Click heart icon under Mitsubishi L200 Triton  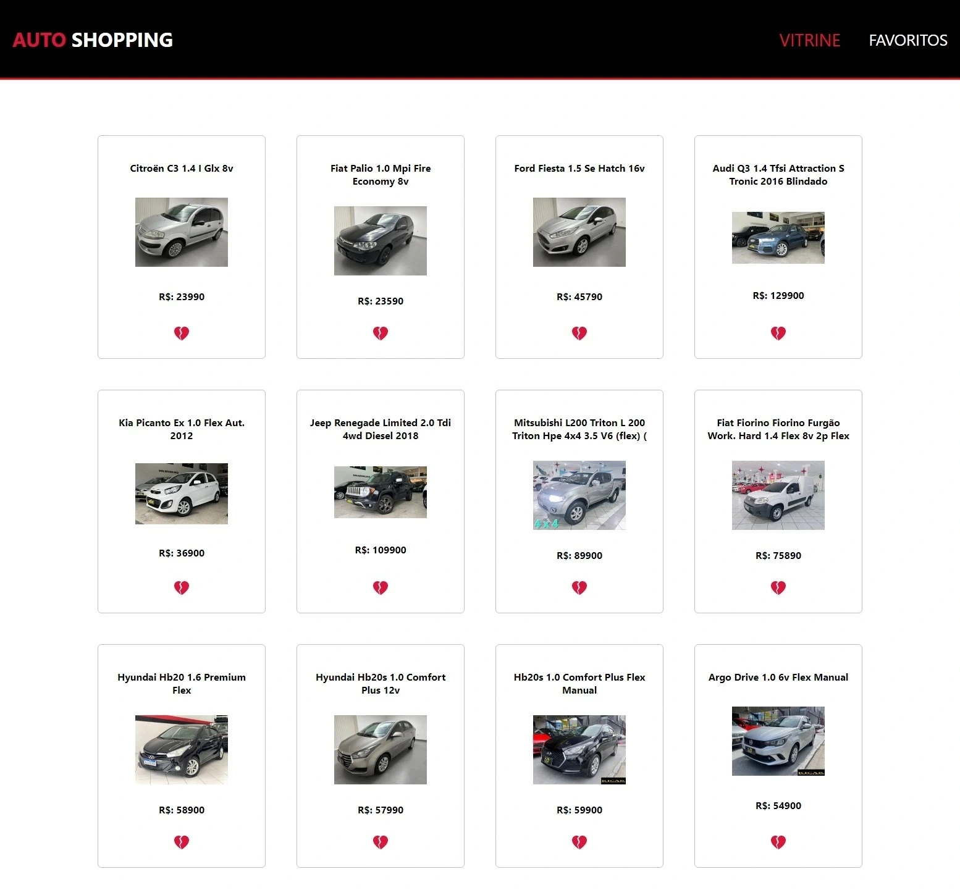(x=579, y=588)
